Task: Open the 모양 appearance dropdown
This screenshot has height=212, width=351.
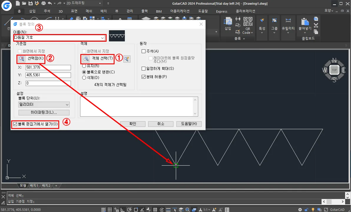Action: [x=329, y=11]
